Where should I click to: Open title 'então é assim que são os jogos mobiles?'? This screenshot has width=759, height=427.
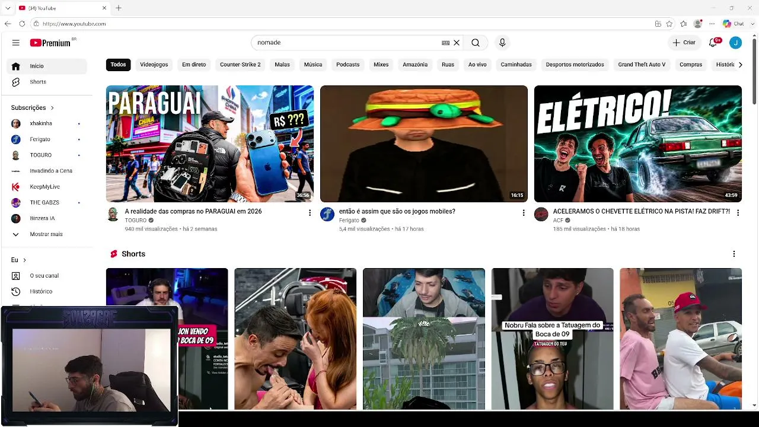pyautogui.click(x=397, y=211)
